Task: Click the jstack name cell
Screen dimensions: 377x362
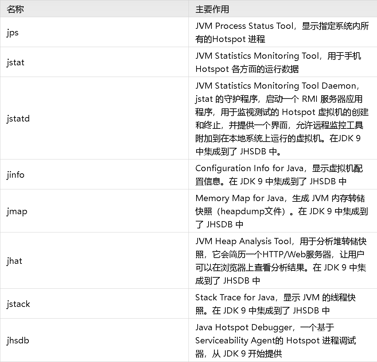Action: point(18,304)
